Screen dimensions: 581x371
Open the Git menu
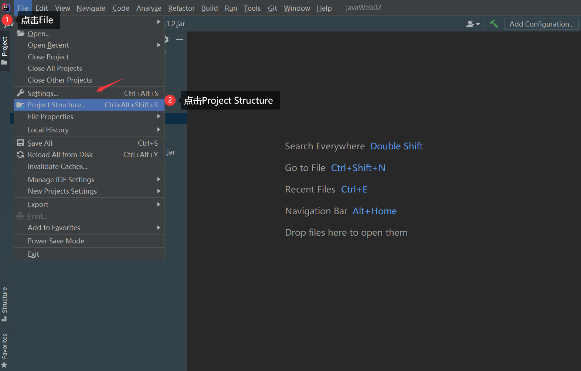pos(272,8)
